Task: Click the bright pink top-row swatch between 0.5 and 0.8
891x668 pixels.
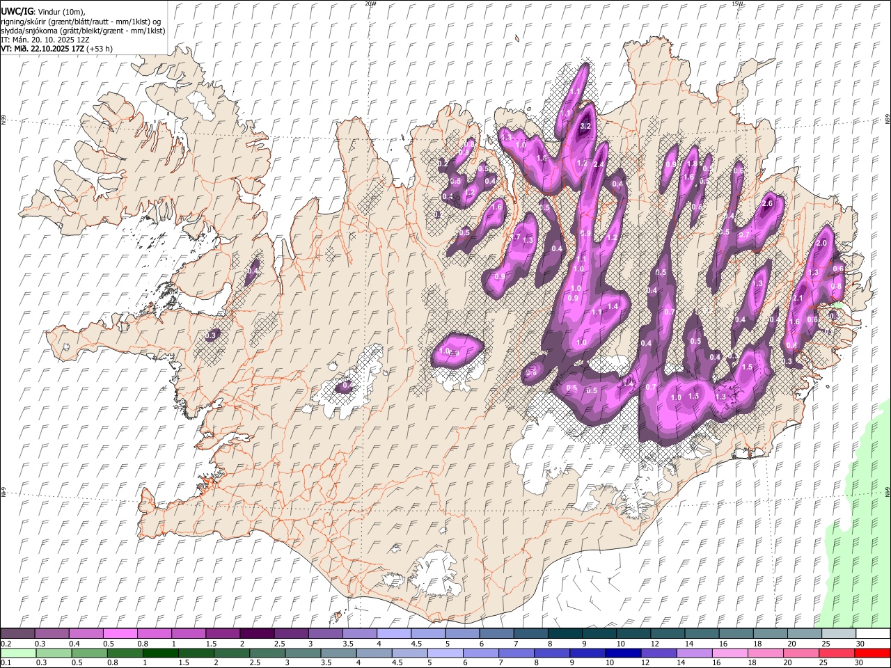Action: click(120, 633)
